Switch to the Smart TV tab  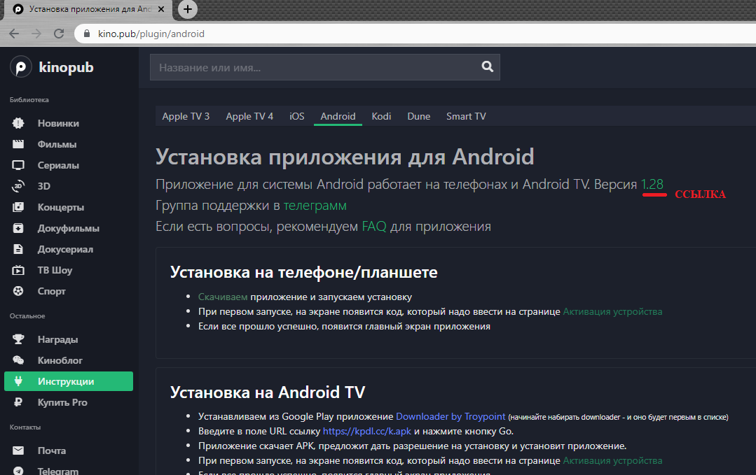pos(466,116)
